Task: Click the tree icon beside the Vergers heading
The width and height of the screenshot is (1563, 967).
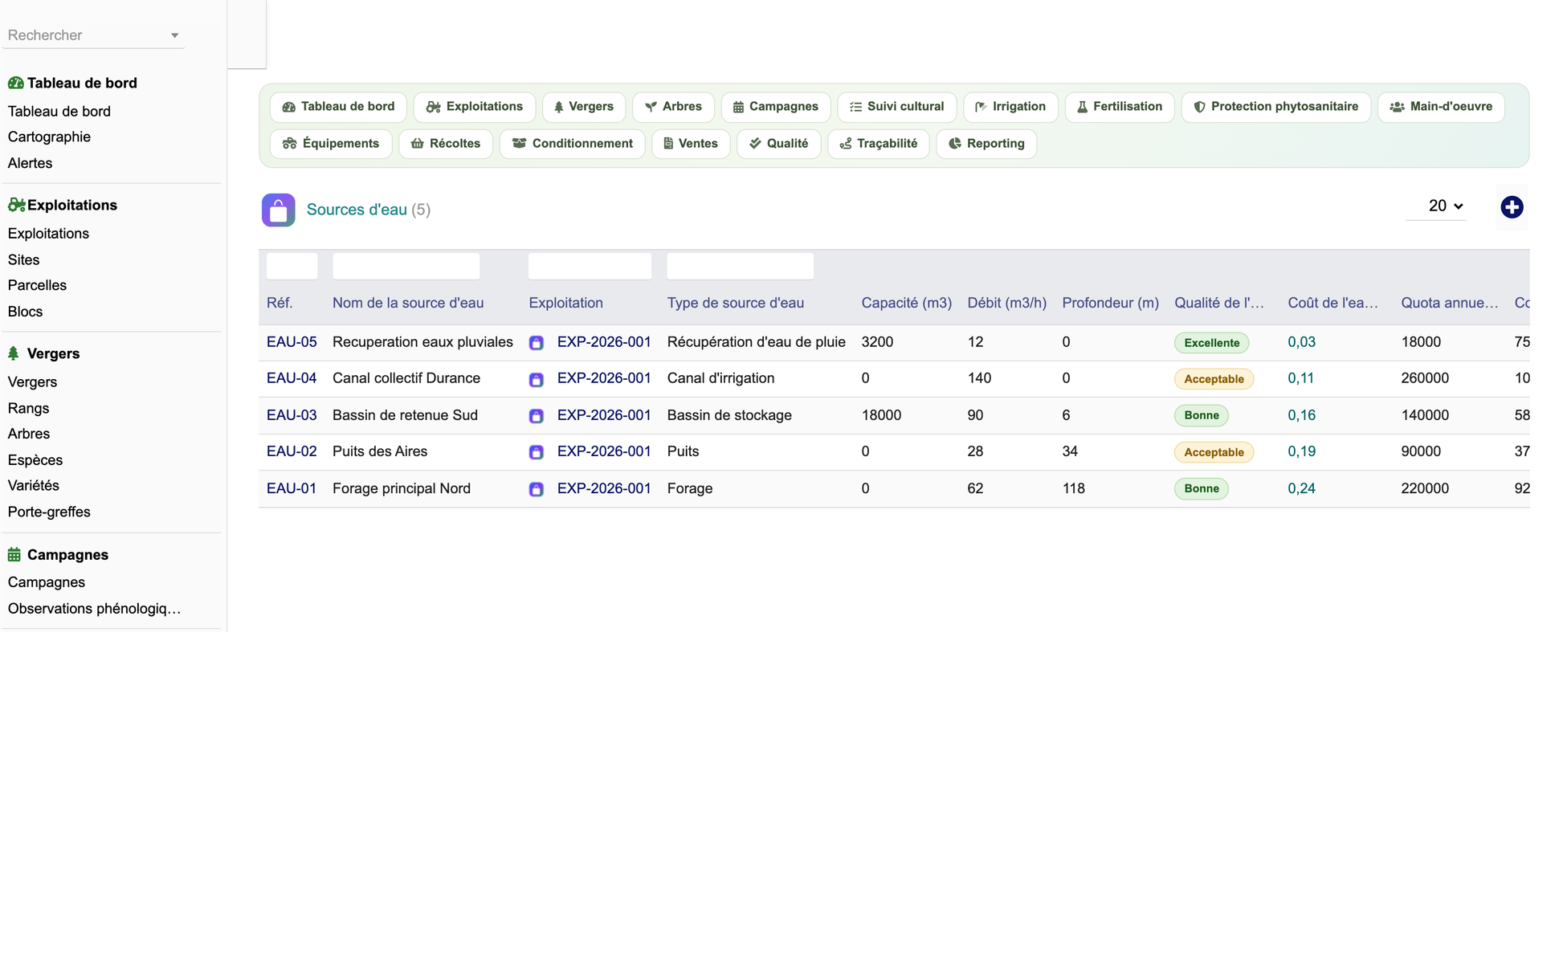Action: [x=14, y=353]
